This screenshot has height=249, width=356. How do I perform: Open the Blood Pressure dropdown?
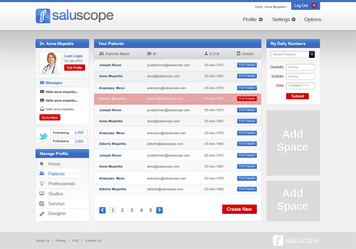312,54
